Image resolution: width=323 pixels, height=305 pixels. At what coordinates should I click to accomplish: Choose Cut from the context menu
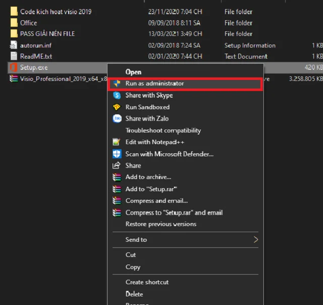185,255
